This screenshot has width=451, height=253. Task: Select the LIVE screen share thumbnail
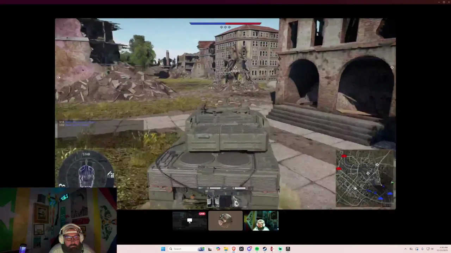(x=190, y=221)
